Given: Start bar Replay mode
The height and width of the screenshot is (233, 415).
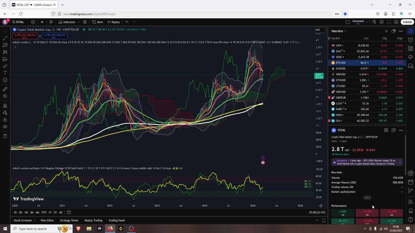Looking at the screenshot, I should click(x=113, y=22).
